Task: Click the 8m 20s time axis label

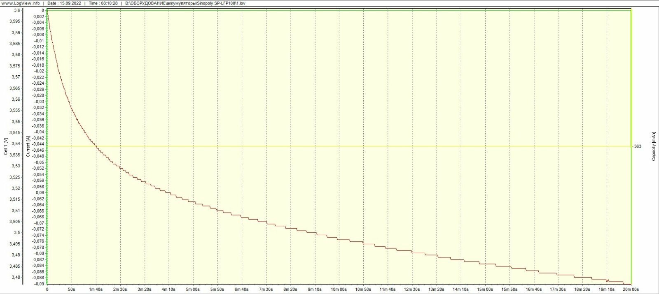Action: tap(290, 289)
